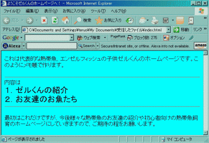Viewport: 209px width, 143px height.
Task: Click the My Computer (マイ コンピュータ) zone icon
Action: [163, 140]
